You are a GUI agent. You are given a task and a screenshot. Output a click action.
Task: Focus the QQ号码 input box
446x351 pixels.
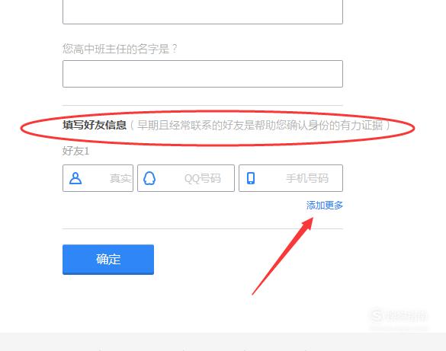[186, 178]
